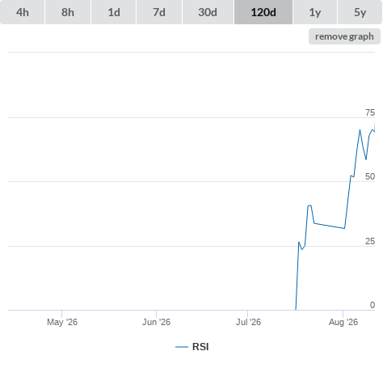
Task: Click the 75 gridline label
Action: coord(370,112)
